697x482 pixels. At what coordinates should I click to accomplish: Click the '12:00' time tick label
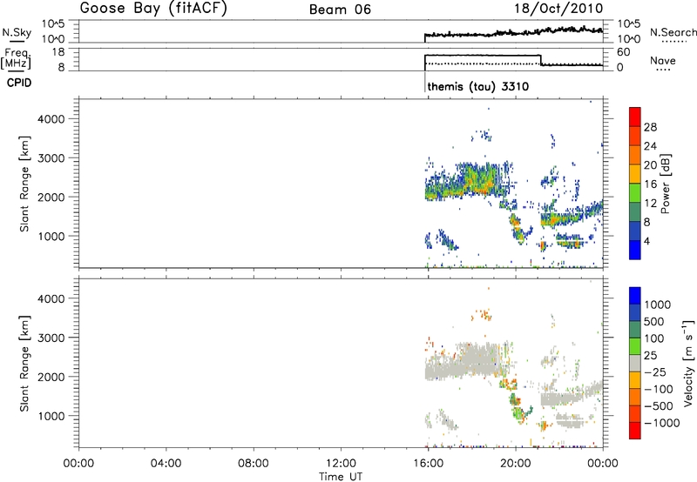(x=341, y=464)
